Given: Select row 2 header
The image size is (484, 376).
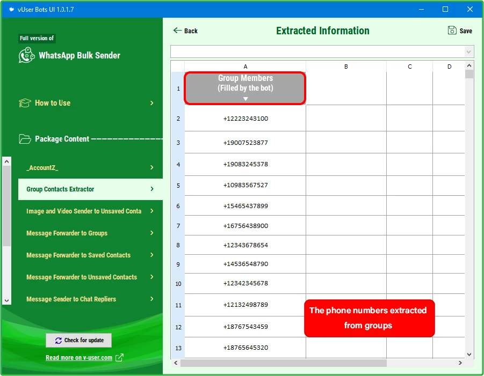Looking at the screenshot, I should coord(178,119).
